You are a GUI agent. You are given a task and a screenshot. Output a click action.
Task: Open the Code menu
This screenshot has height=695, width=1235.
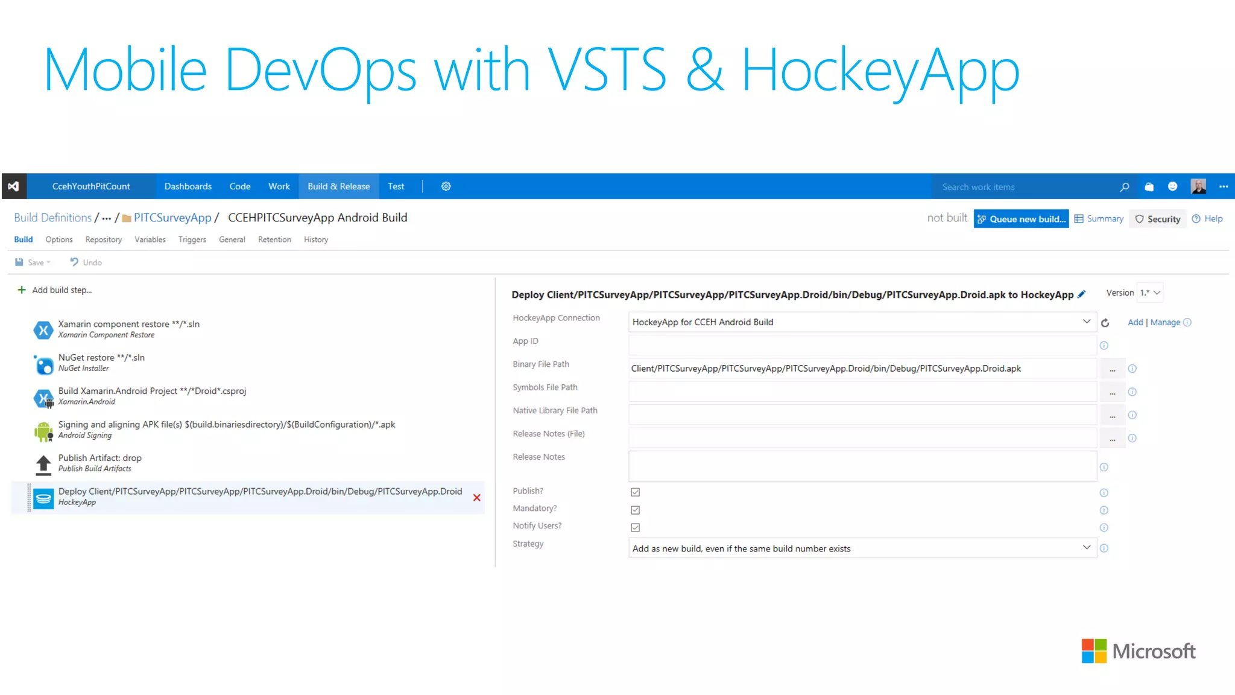[240, 186]
